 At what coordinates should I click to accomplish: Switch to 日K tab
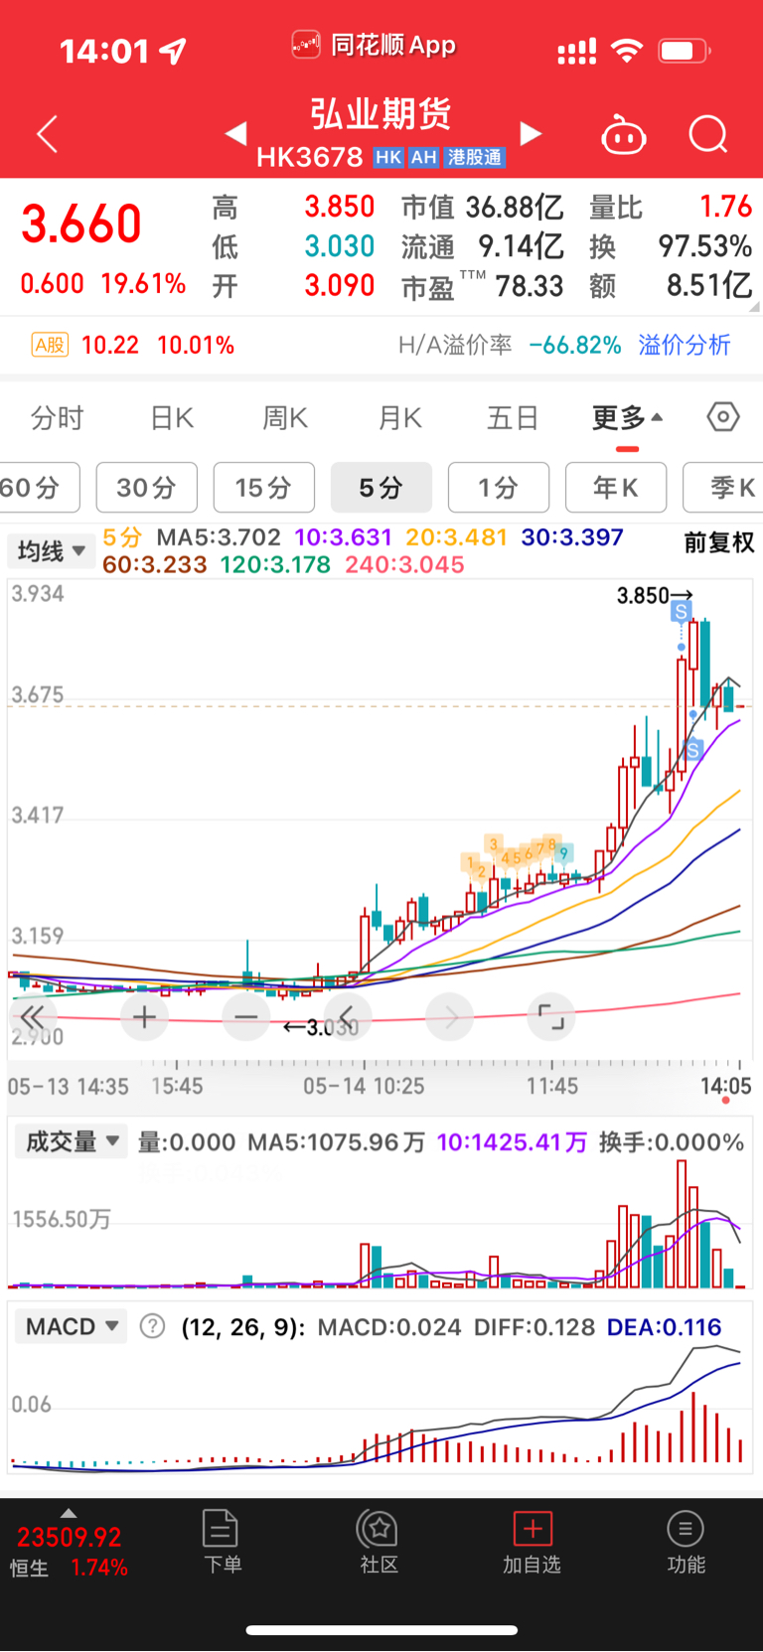tap(172, 418)
